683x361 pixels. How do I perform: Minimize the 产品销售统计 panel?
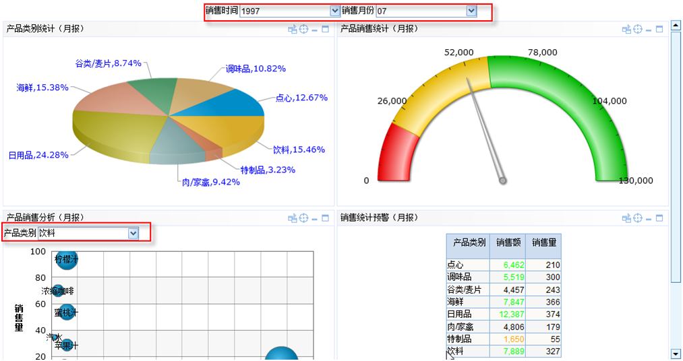[x=649, y=30]
